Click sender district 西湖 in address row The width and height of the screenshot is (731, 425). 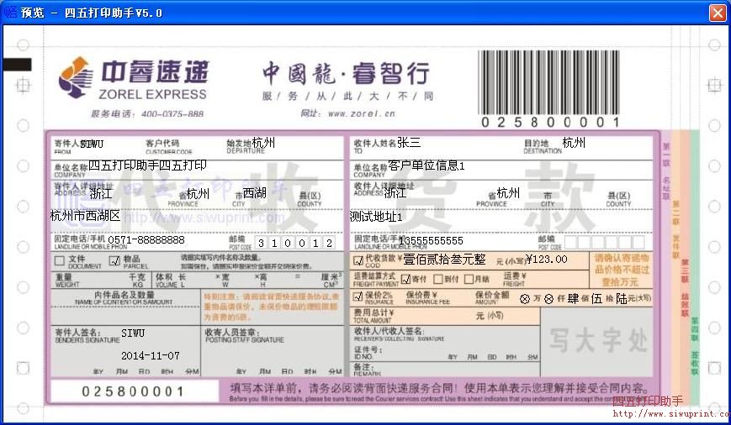[255, 192]
